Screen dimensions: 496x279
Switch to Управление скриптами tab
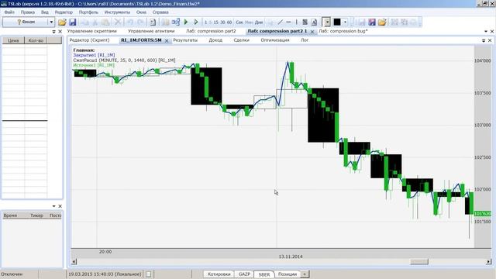(x=91, y=31)
